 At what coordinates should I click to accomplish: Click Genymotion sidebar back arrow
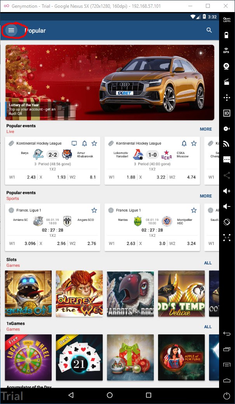click(226, 334)
